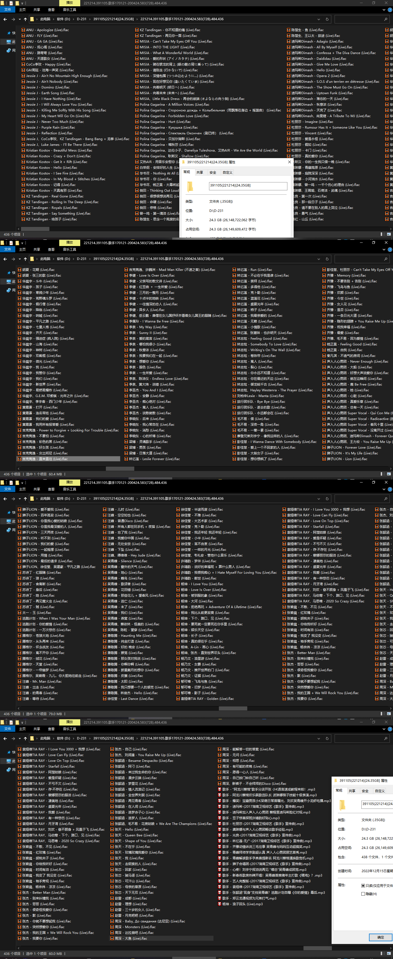Tick the 隐藏(H) hidden checkbox
The height and width of the screenshot is (959, 393).
[363, 894]
